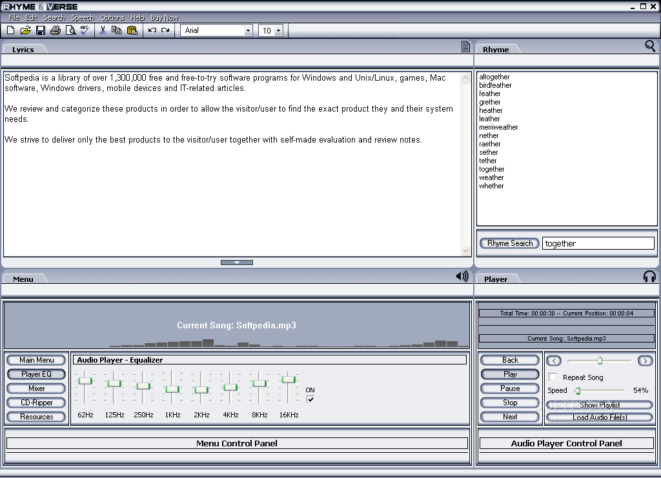Open the Options menu

[x=112, y=17]
